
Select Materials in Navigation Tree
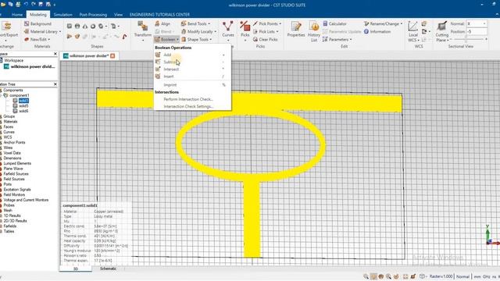click(10, 122)
